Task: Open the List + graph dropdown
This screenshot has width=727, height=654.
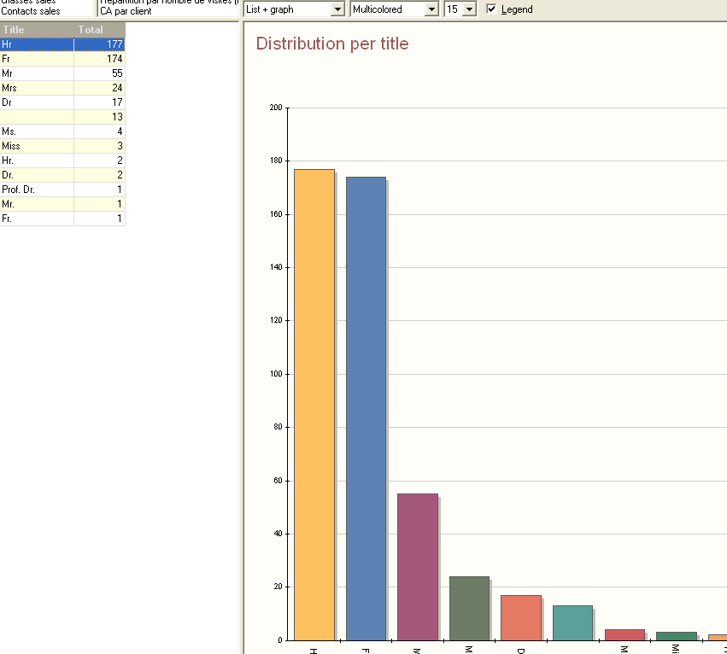Action: (x=337, y=9)
